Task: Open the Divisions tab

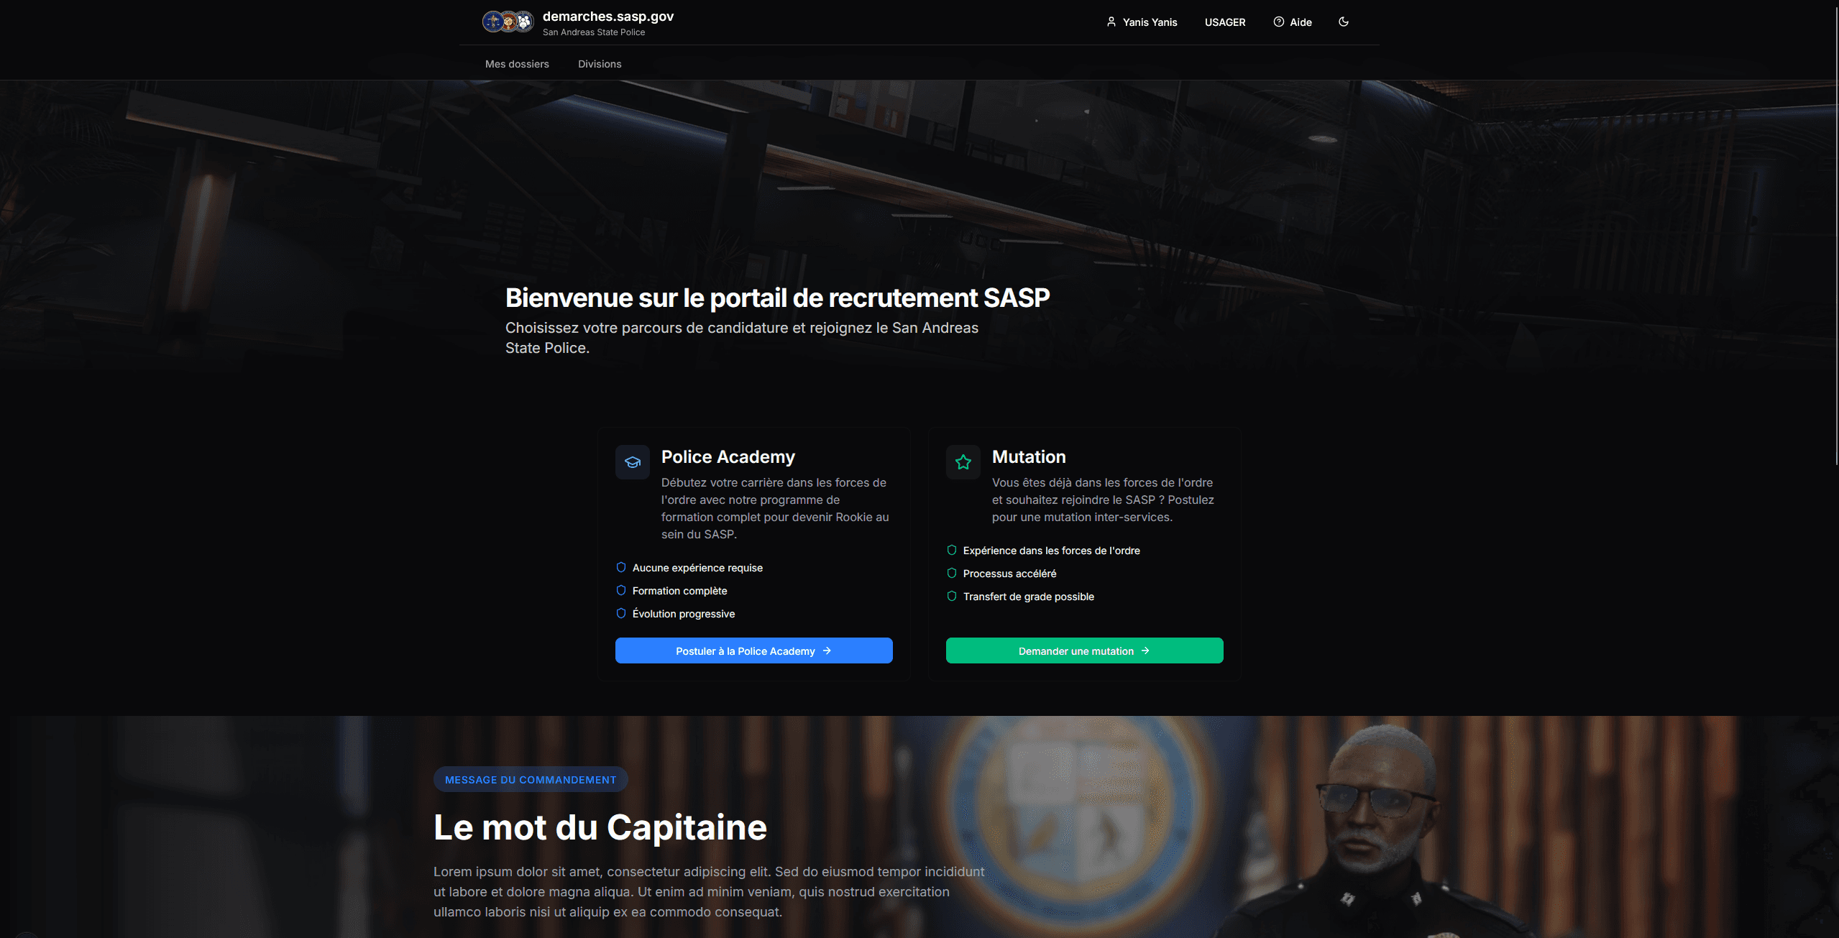Action: pyautogui.click(x=600, y=64)
